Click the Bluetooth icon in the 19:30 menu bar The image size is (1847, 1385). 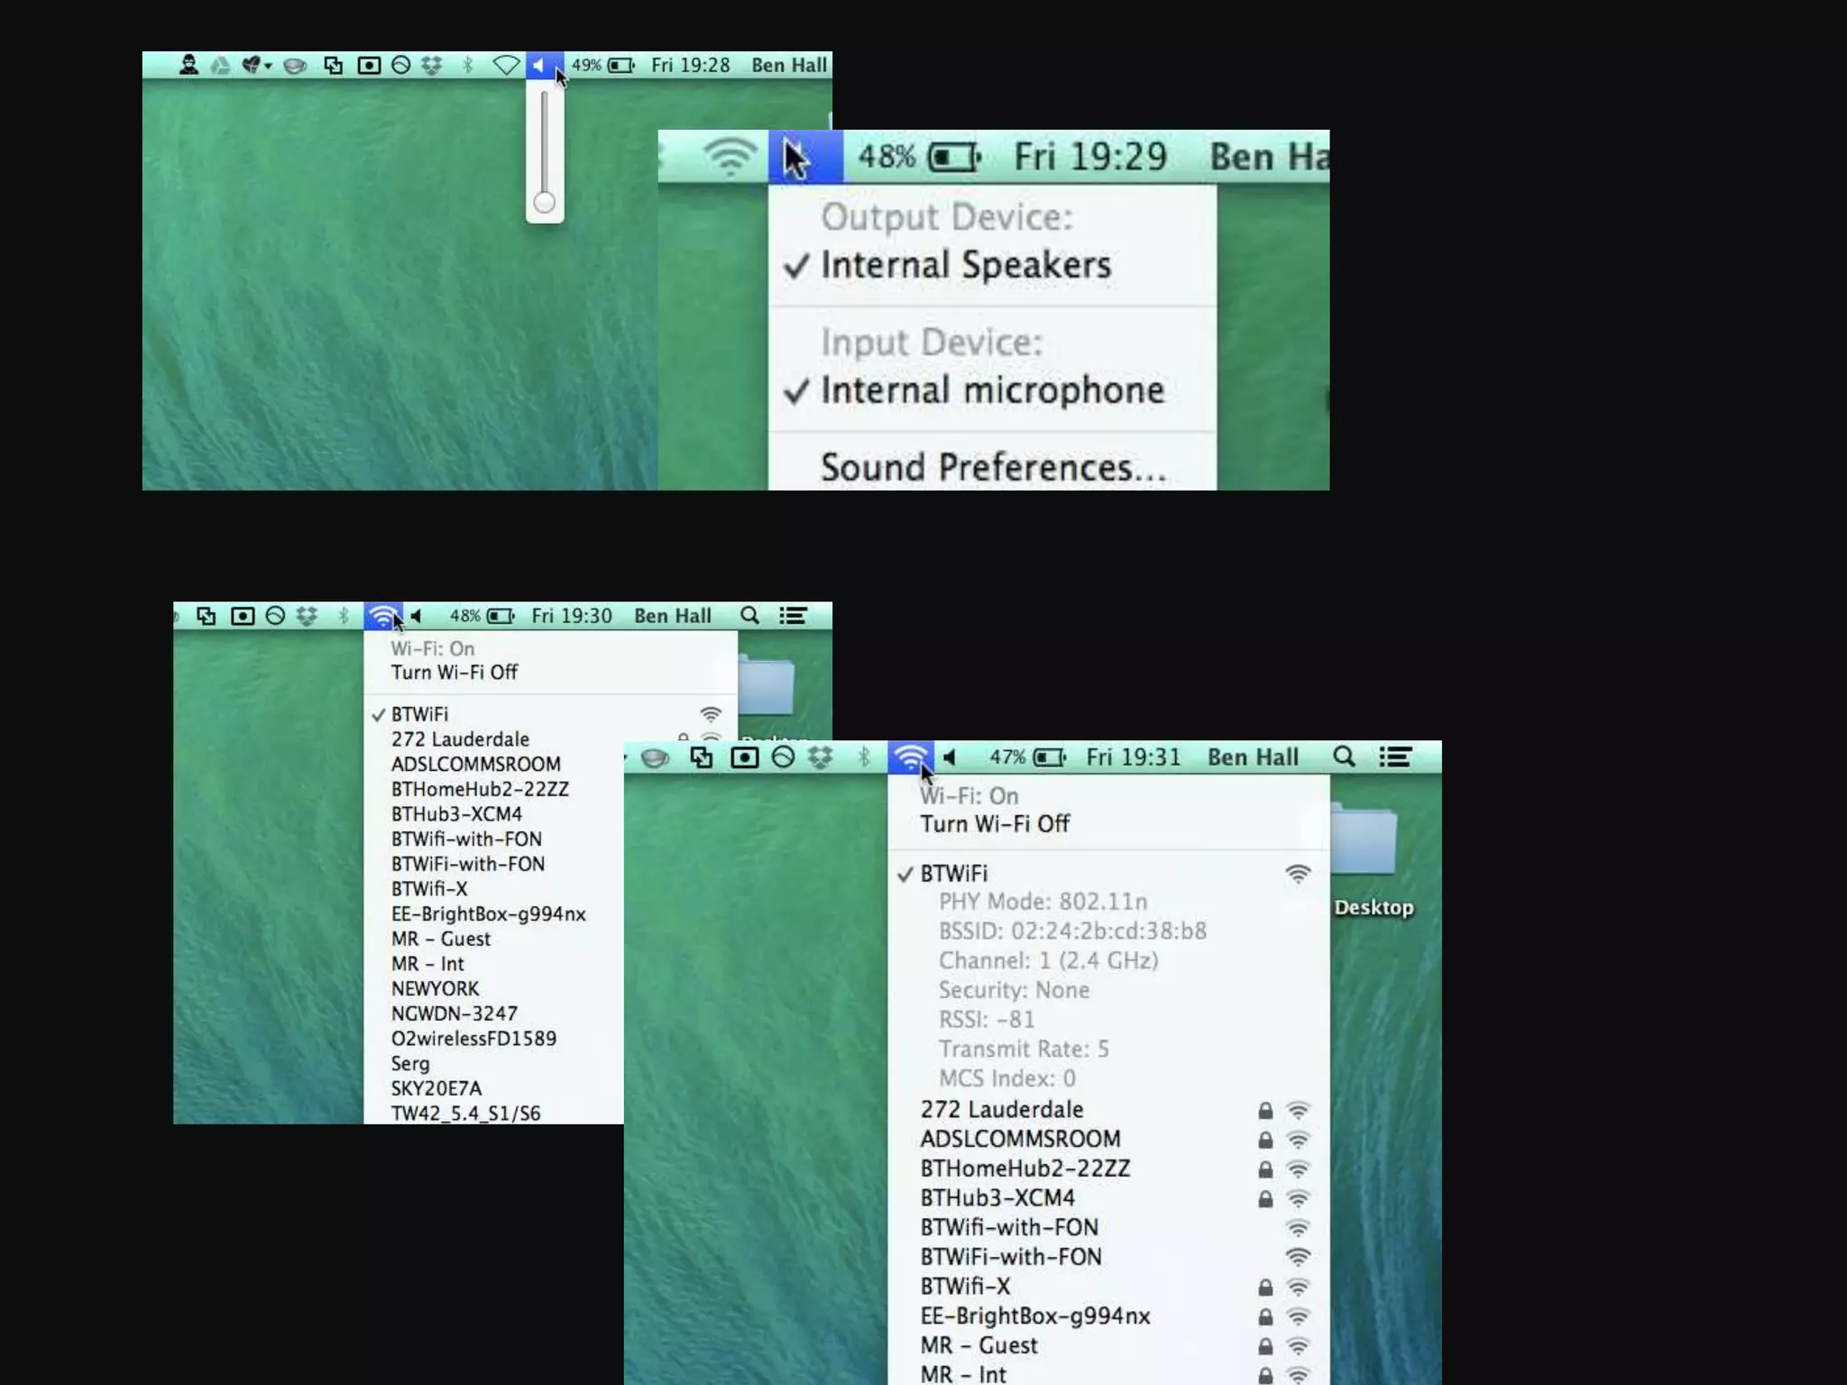tap(343, 616)
